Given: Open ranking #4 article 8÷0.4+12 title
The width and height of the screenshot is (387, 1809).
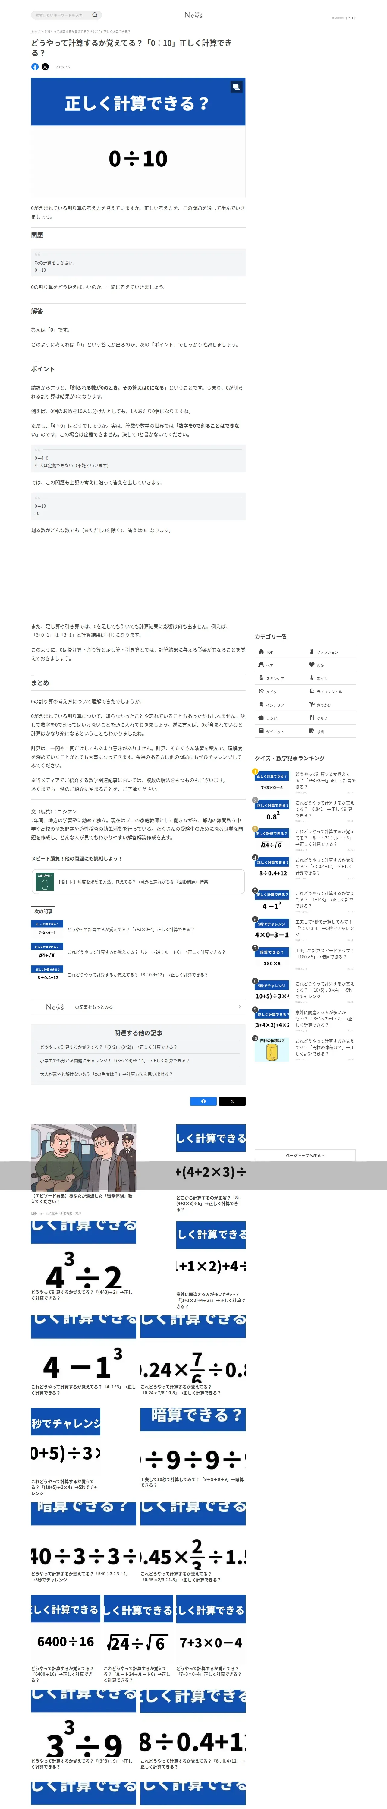Looking at the screenshot, I should pyautogui.click(x=325, y=867).
